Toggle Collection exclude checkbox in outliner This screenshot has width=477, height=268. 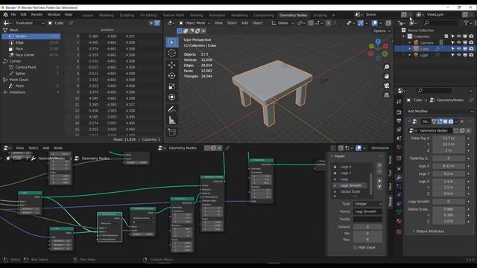(446, 36)
